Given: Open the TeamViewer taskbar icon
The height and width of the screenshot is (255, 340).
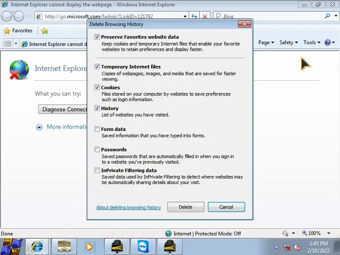Looking at the screenshot, I should [143, 246].
